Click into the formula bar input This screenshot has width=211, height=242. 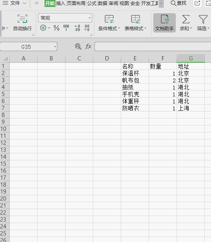click(x=153, y=46)
